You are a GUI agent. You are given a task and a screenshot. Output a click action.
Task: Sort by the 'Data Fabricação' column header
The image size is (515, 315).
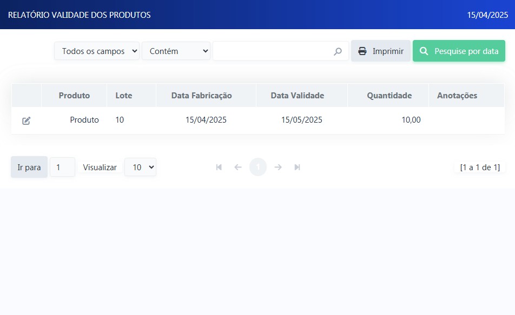(x=202, y=96)
